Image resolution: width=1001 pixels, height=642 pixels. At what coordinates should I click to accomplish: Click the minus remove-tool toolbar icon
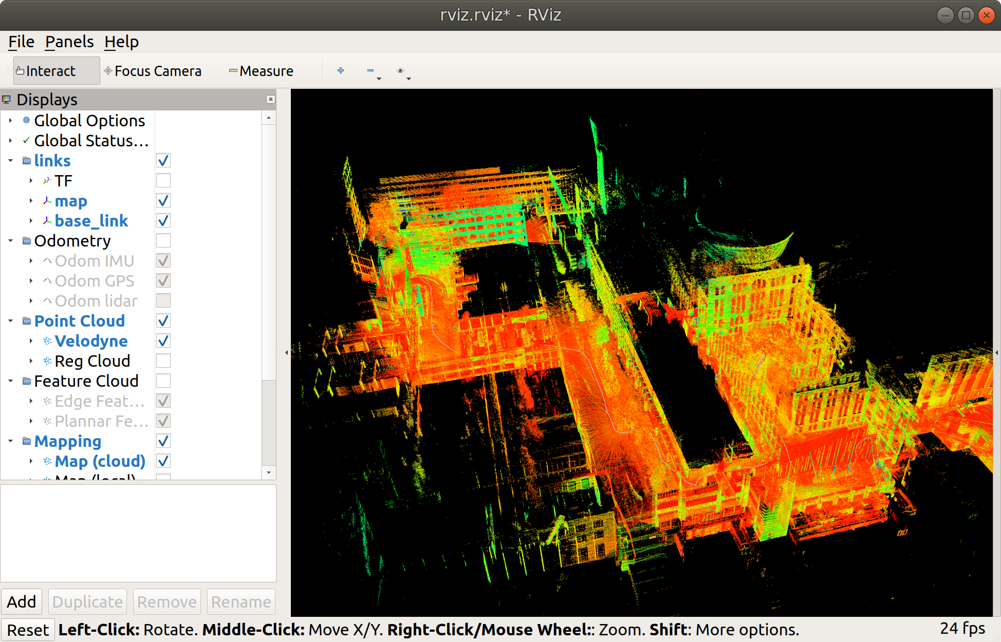(370, 71)
